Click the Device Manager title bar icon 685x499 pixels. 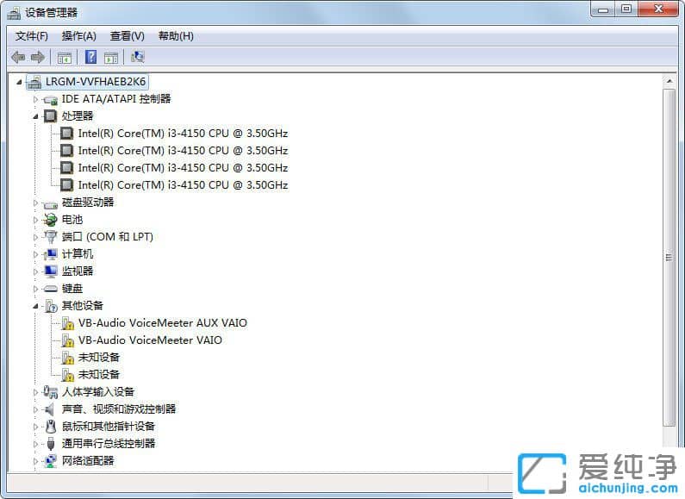tap(14, 13)
